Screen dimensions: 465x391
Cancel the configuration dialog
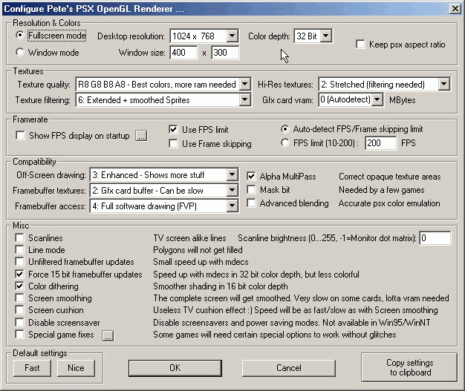[x=289, y=368]
